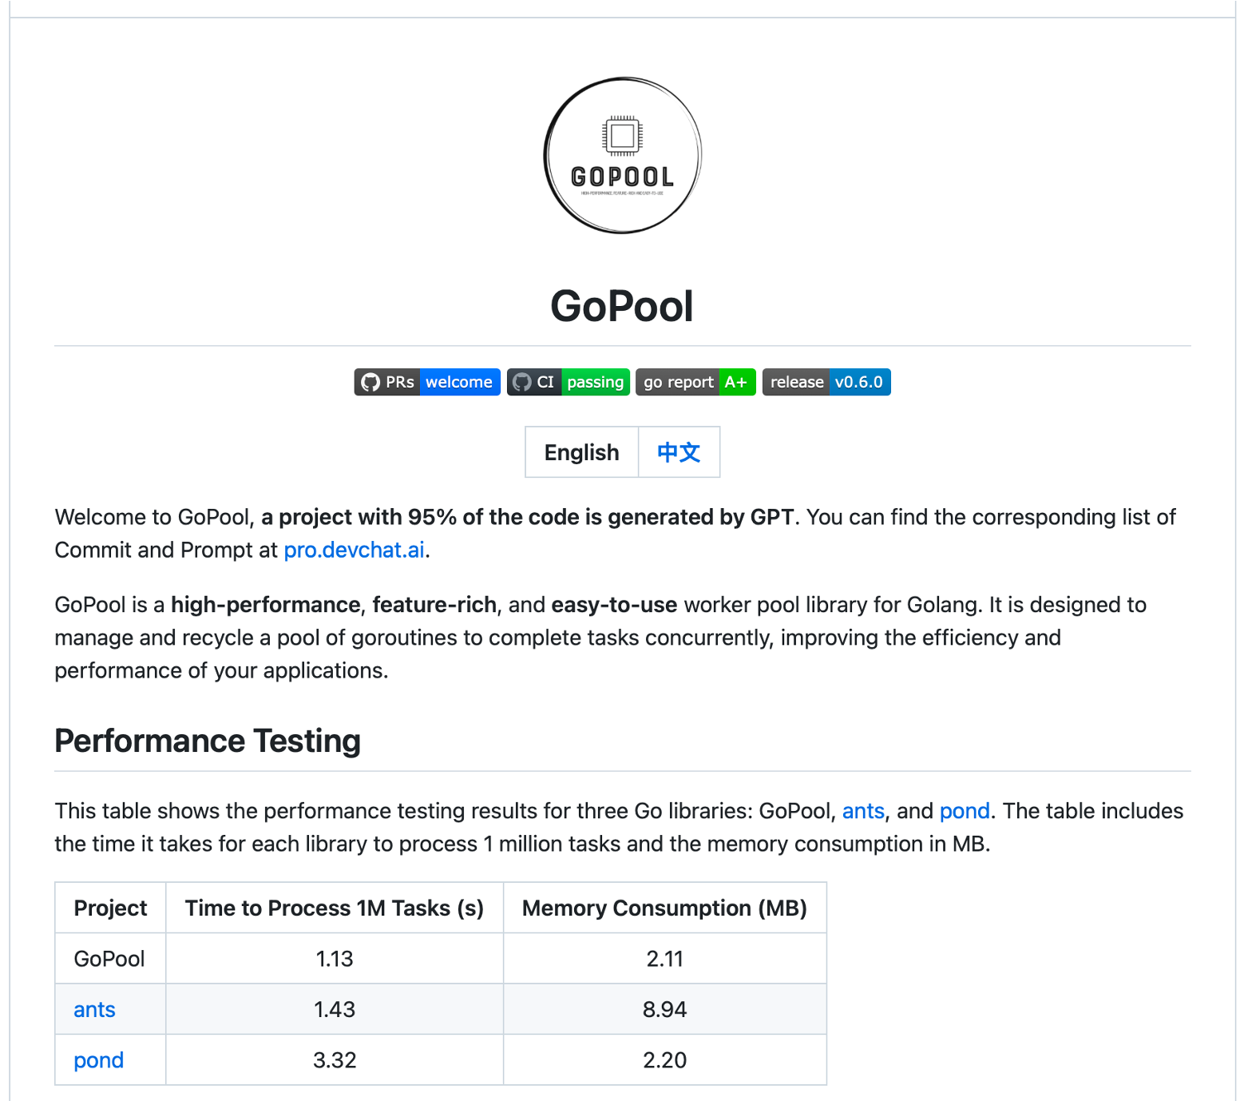Click the ants link in table
Viewport: 1244px width, 1101px height.
(x=94, y=1009)
